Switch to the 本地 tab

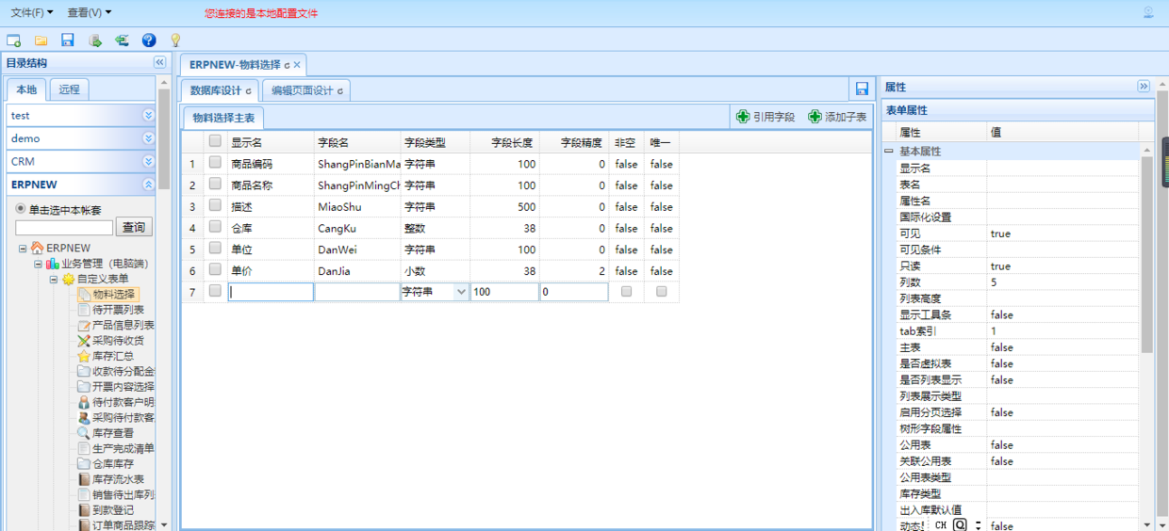click(x=26, y=89)
